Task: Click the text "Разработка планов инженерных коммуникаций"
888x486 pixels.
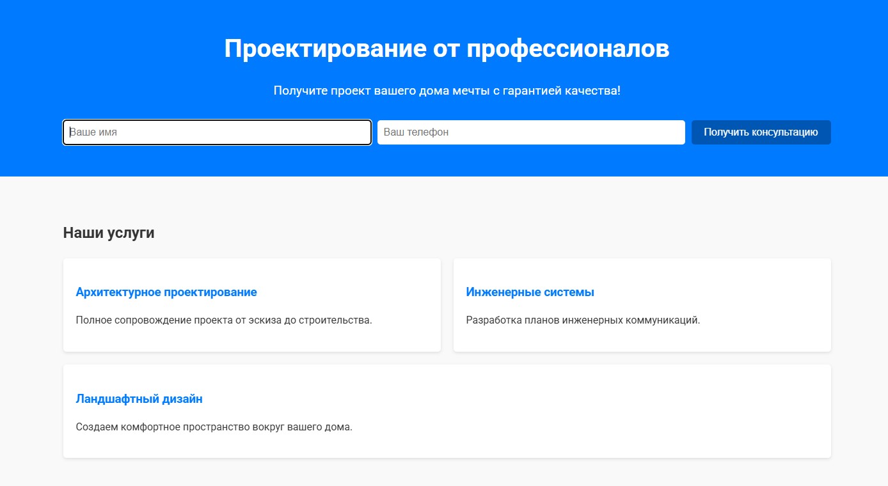Action: (x=583, y=320)
